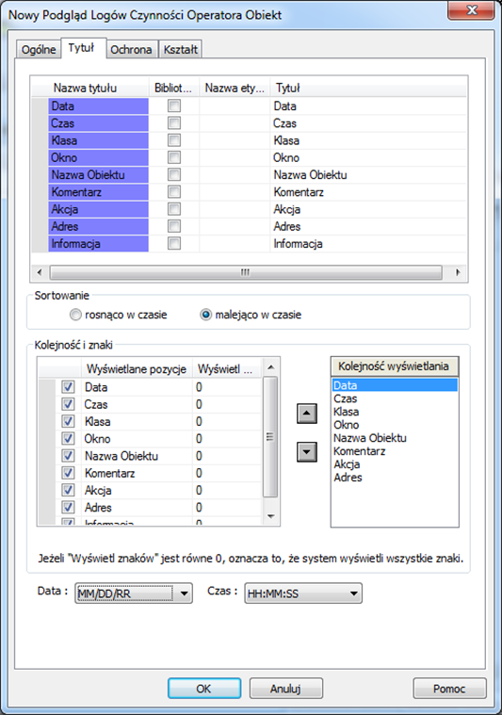Click the up arrow of displayed items scrollbar
This screenshot has width=502, height=715.
pyautogui.click(x=271, y=367)
